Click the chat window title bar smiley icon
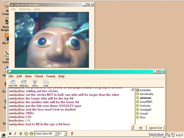Screen dimensions: 184x138 pyautogui.click(x=9, y=72)
